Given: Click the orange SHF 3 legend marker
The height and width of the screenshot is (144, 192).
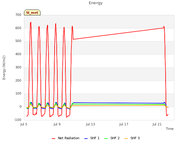Looking at the screenshot, I should (126, 139).
